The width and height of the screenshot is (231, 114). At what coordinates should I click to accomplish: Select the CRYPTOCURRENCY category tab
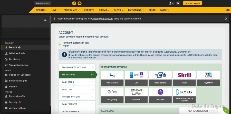(77, 111)
